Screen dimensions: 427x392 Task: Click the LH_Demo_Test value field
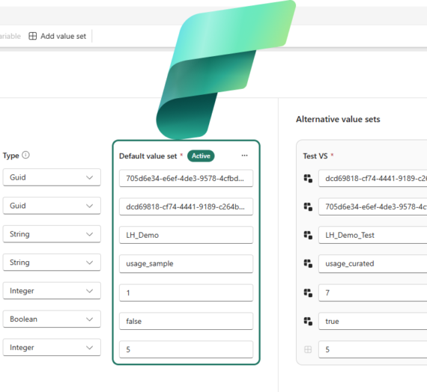coord(373,235)
